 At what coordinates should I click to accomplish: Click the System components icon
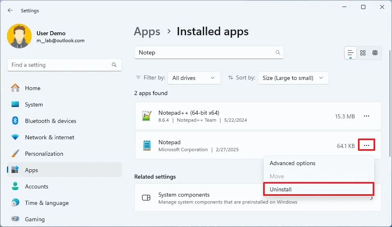tap(146, 198)
